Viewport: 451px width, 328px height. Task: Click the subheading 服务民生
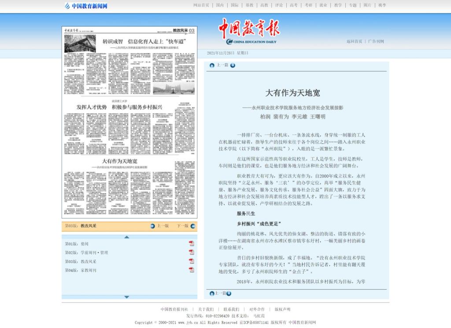coord(246,213)
